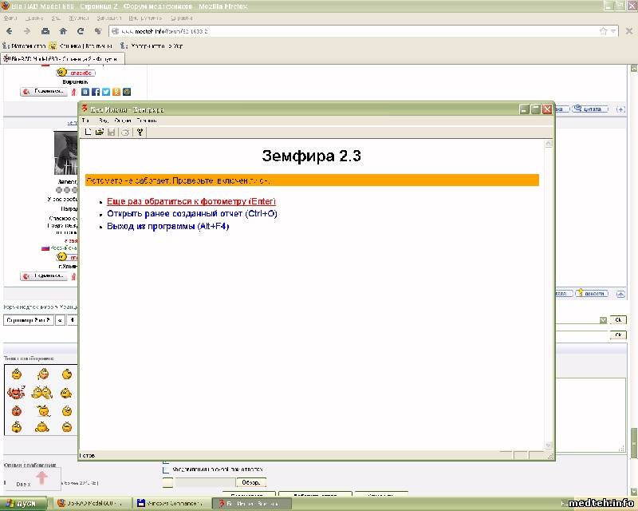Click the Facebook share icon
This screenshot has width=638, height=511.
(x=96, y=92)
